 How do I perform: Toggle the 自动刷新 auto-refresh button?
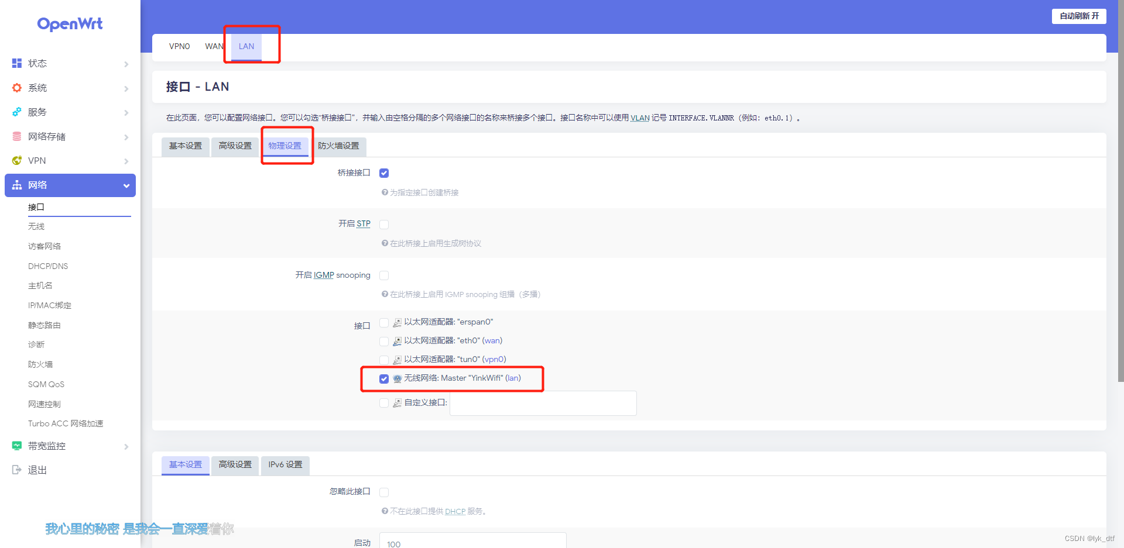tap(1078, 16)
